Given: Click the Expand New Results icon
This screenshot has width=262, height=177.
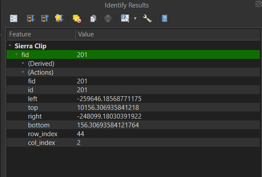Looking at the screenshot, I should click(59, 18).
